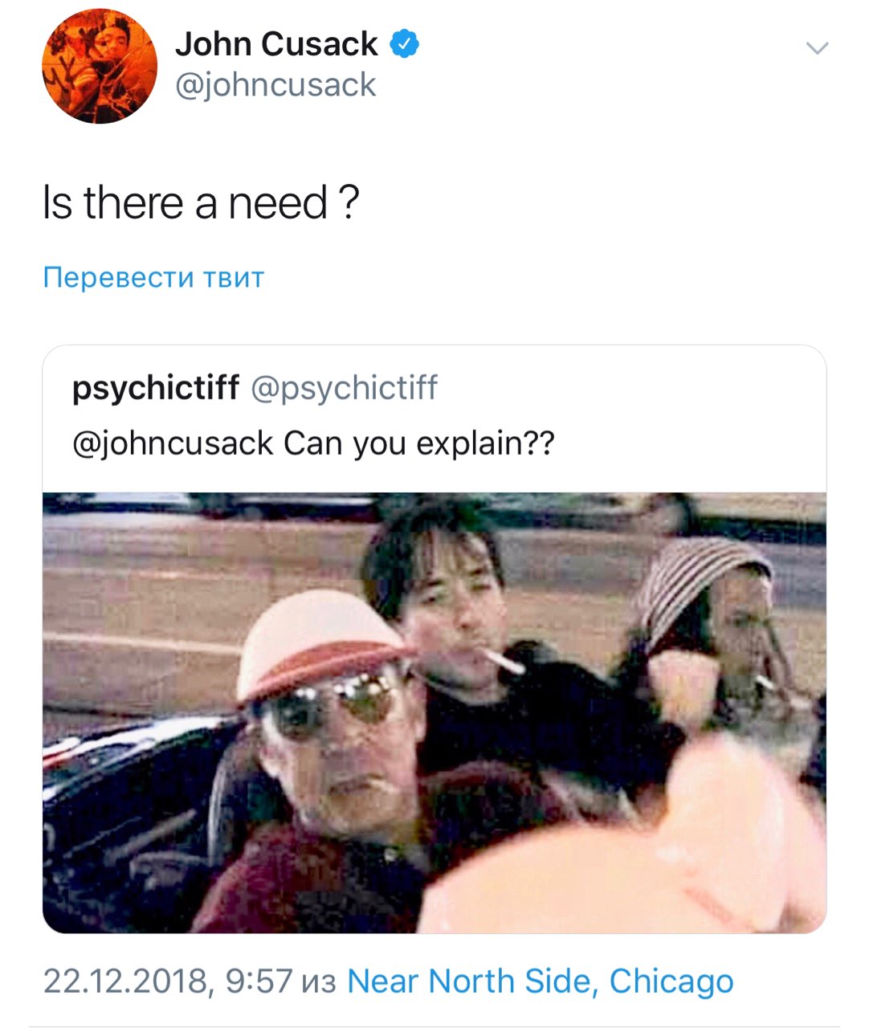Screen dimensions: 869x1028
Task: Open the quoted tweet's attached photo
Action: point(434,712)
